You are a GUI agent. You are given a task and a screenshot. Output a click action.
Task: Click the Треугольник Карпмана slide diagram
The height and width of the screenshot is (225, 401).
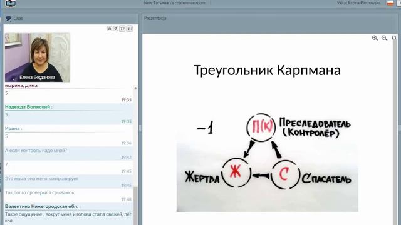pyautogui.click(x=268, y=162)
